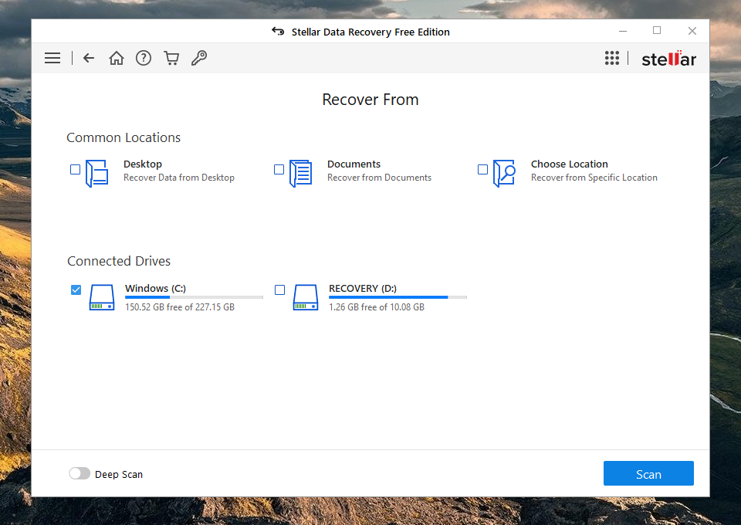Open the hamburger menu
Image resolution: width=741 pixels, height=525 pixels.
(52, 58)
